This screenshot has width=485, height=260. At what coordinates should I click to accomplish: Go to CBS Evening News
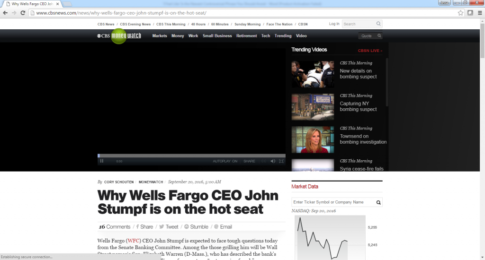[x=135, y=24]
